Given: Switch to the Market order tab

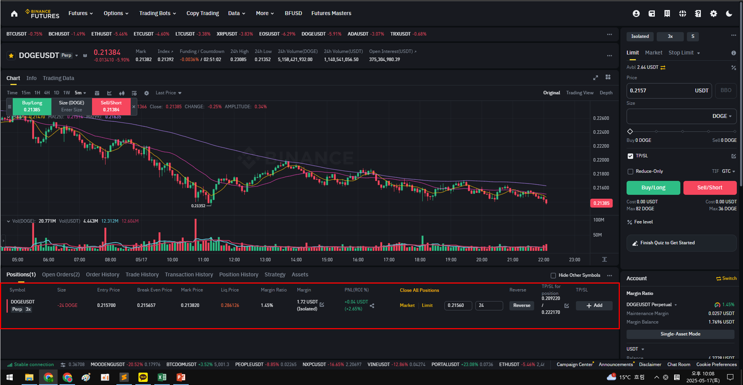Looking at the screenshot, I should (x=654, y=53).
